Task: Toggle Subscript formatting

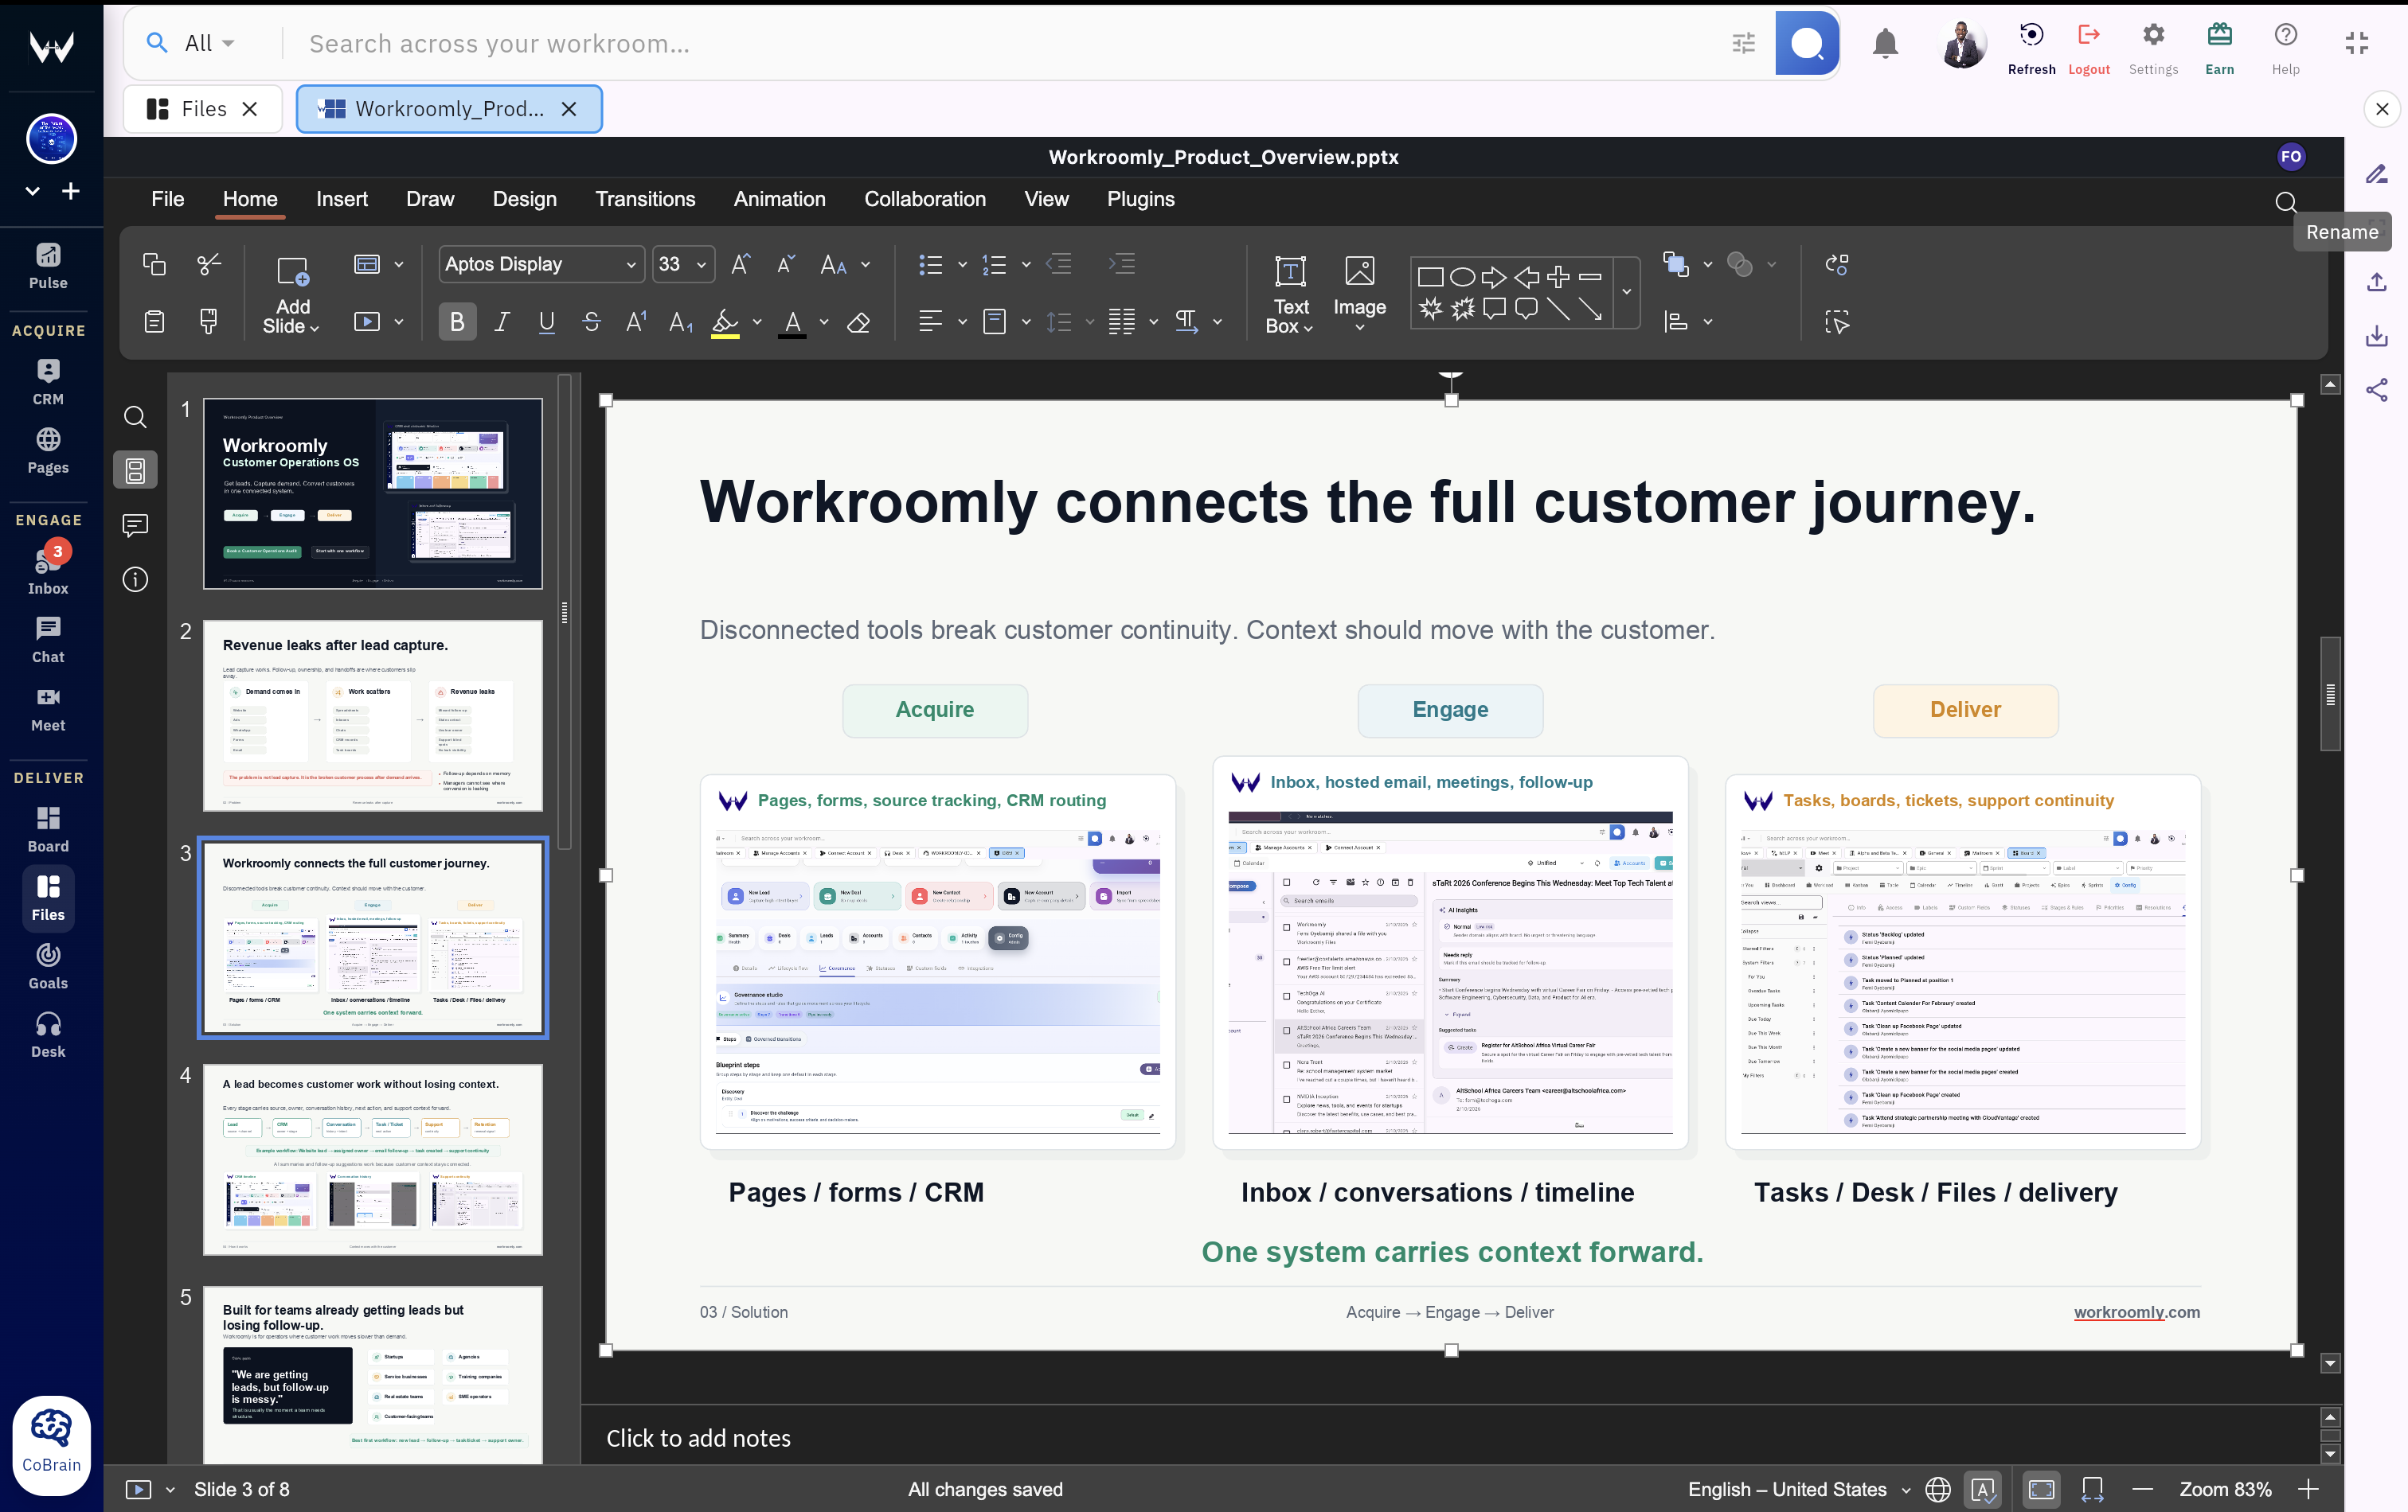Action: tap(681, 321)
